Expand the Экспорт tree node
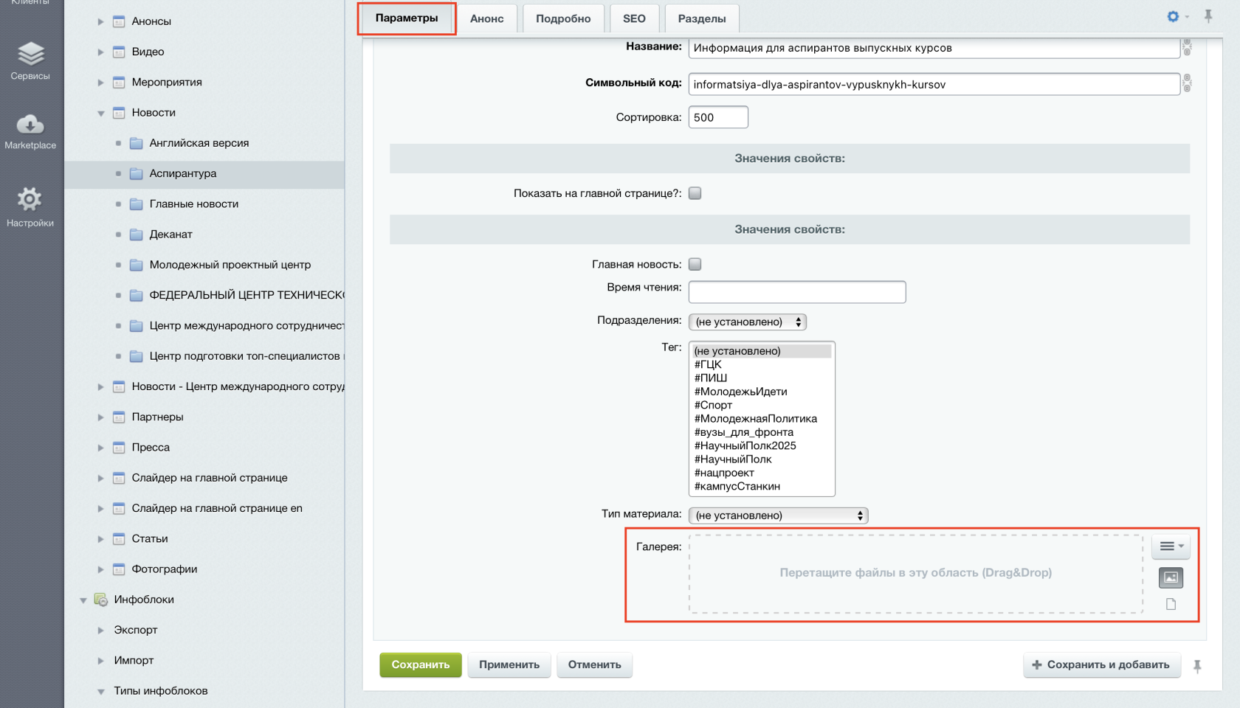Image resolution: width=1240 pixels, height=708 pixels. (101, 631)
